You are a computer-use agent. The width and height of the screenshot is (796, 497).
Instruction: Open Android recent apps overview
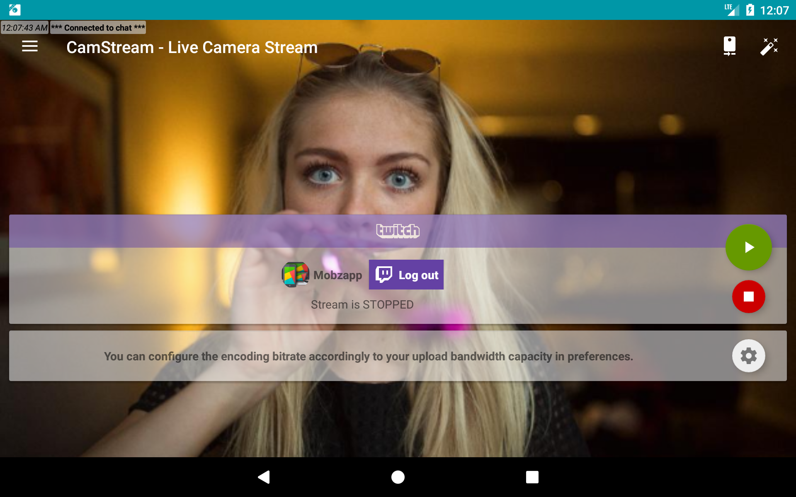tap(532, 477)
